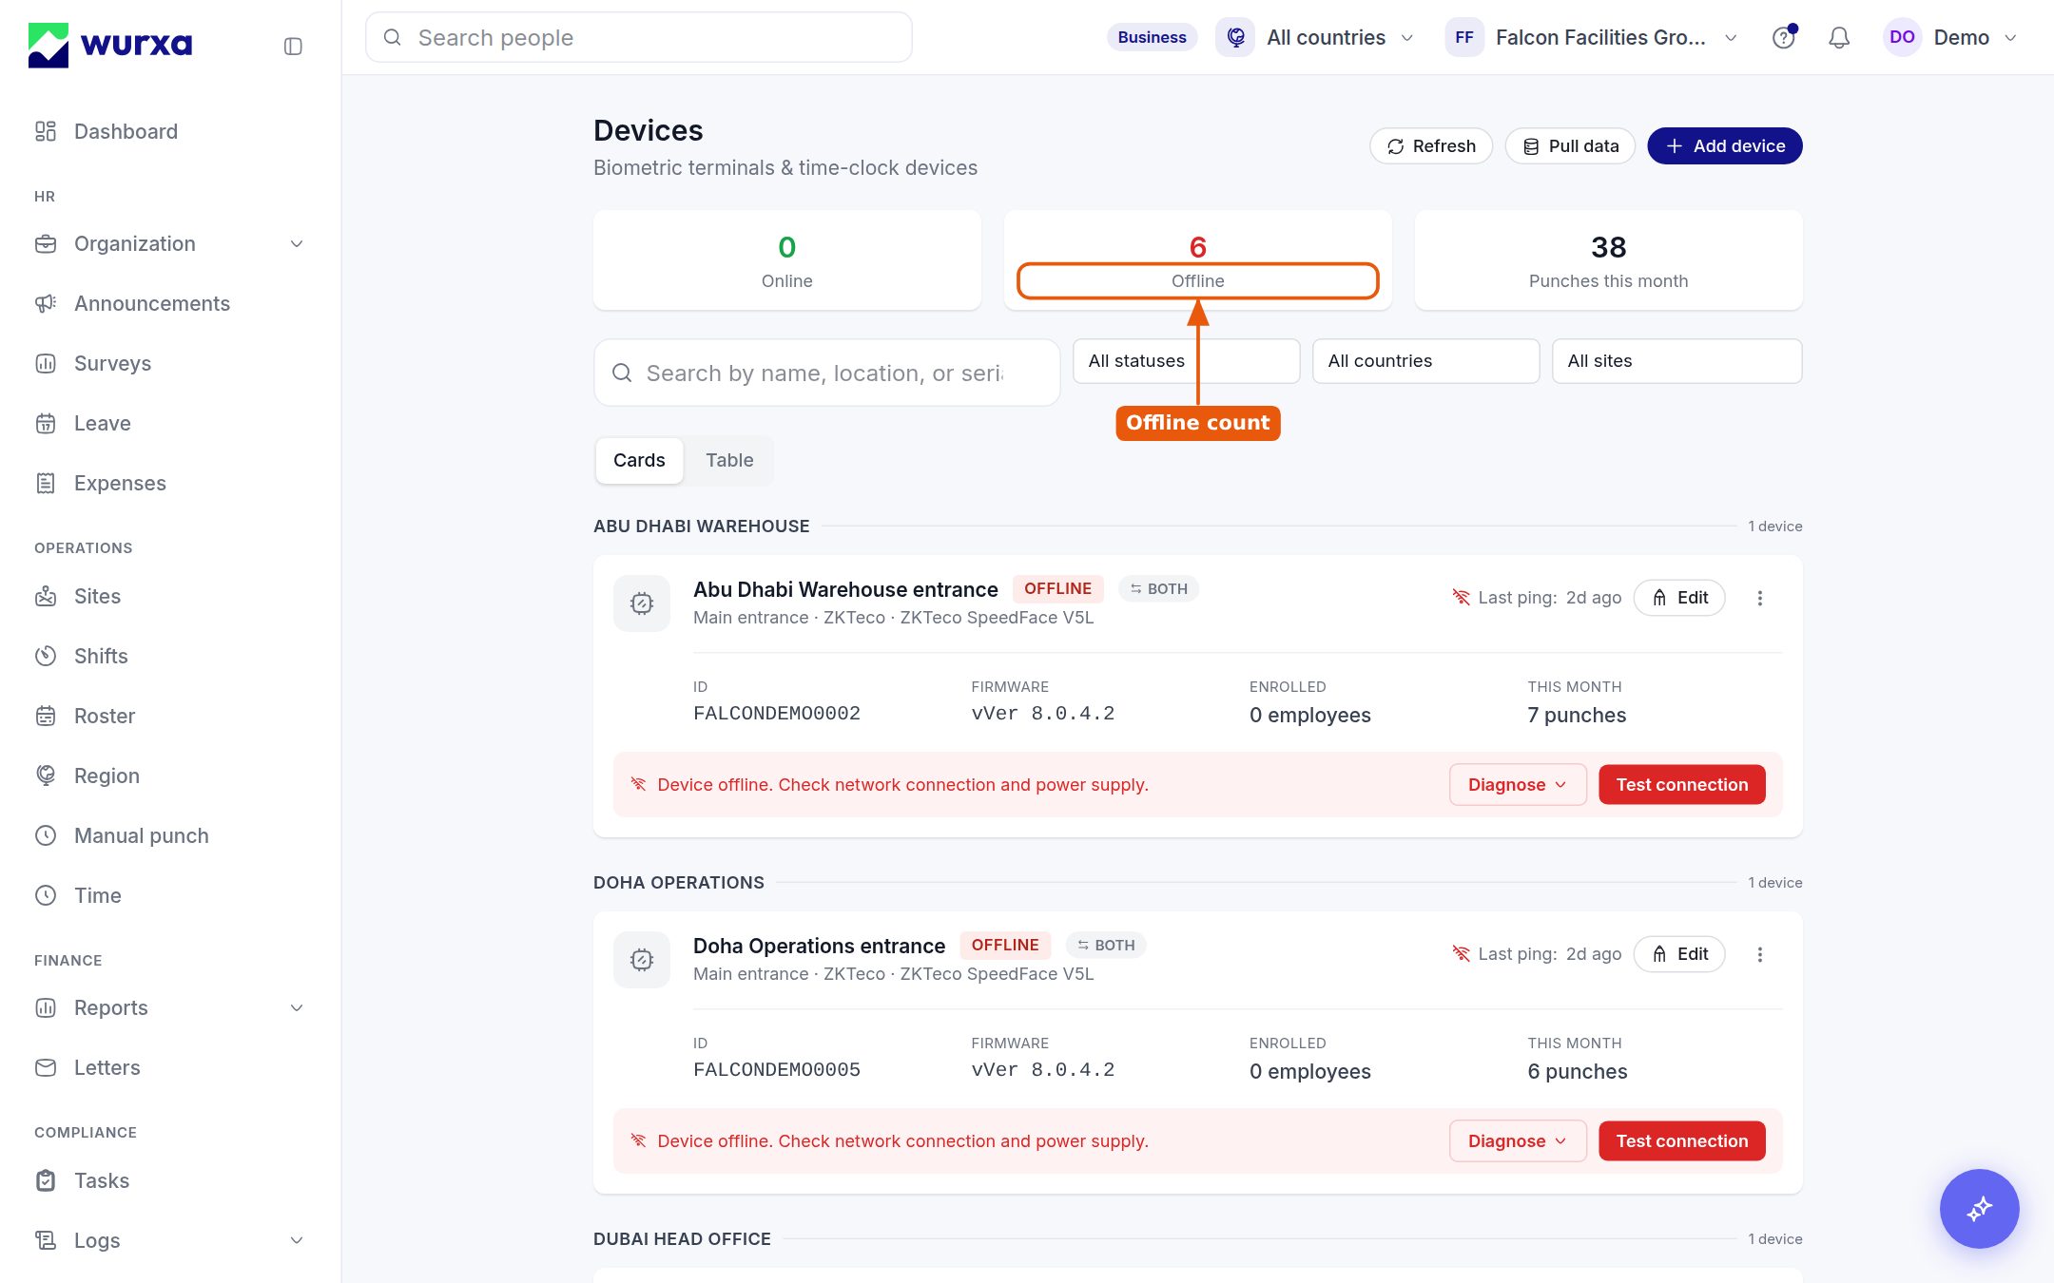Image resolution: width=2054 pixels, height=1283 pixels.
Task: Click the Refresh button
Action: point(1431,145)
